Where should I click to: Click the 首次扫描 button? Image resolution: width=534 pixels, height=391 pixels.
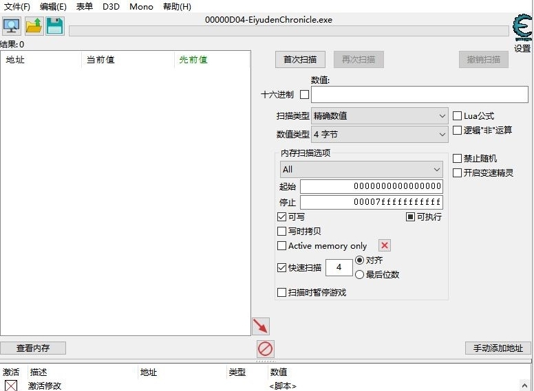[300, 60]
